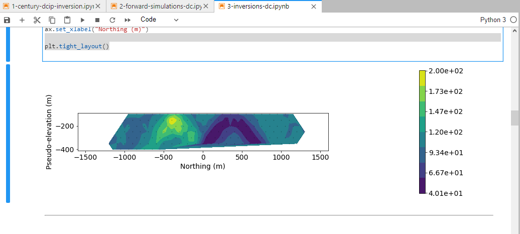Viewport: 520px width, 234px height.
Task: Click the 4.01e+01 colorbar label
Action: coord(446,193)
